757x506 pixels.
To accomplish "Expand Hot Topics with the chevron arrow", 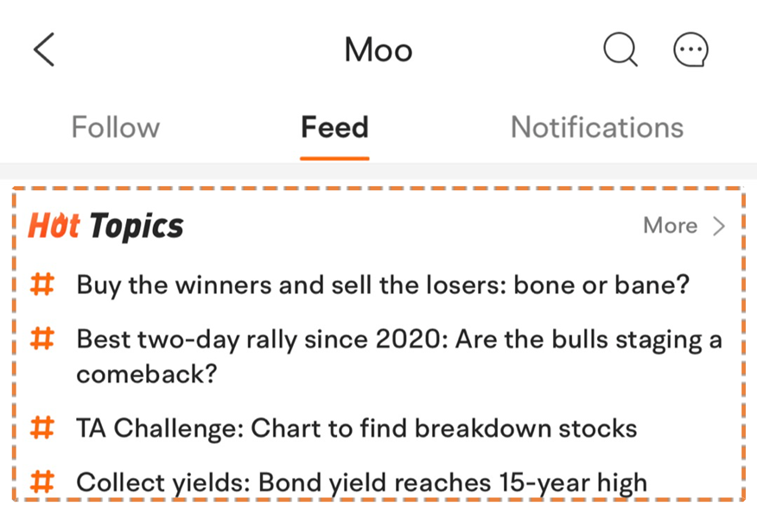I will coord(719,226).
